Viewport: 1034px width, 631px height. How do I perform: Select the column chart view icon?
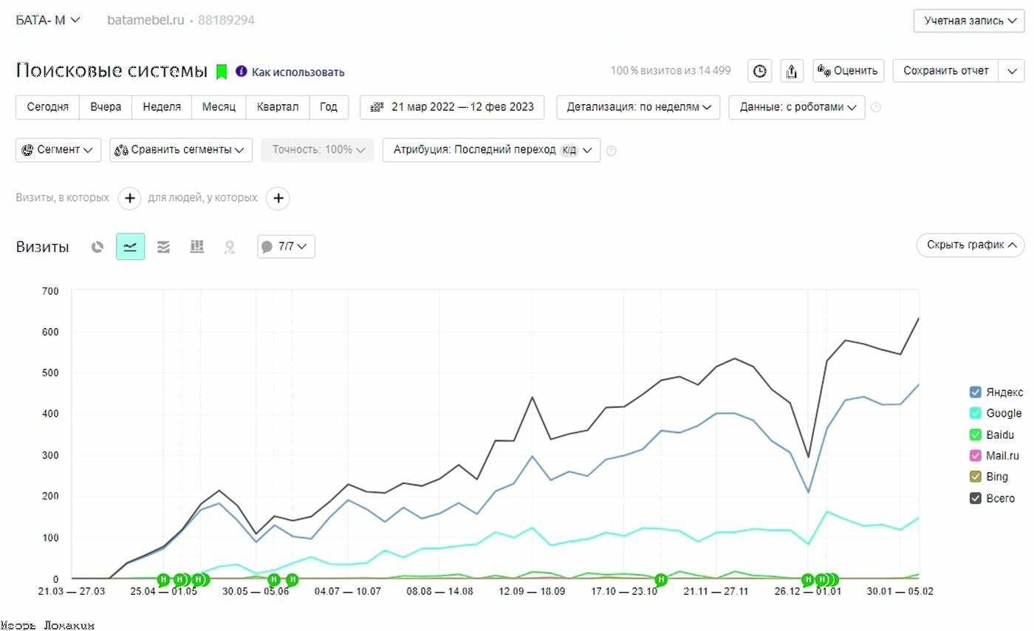pos(197,247)
